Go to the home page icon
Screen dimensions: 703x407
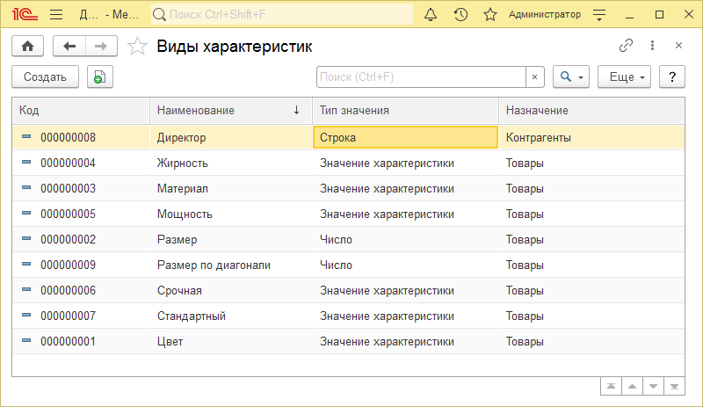click(28, 46)
